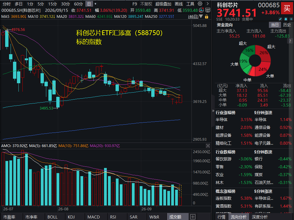Click the red 买 buy button
Screen dimensions: 294x220
coord(287,8)
